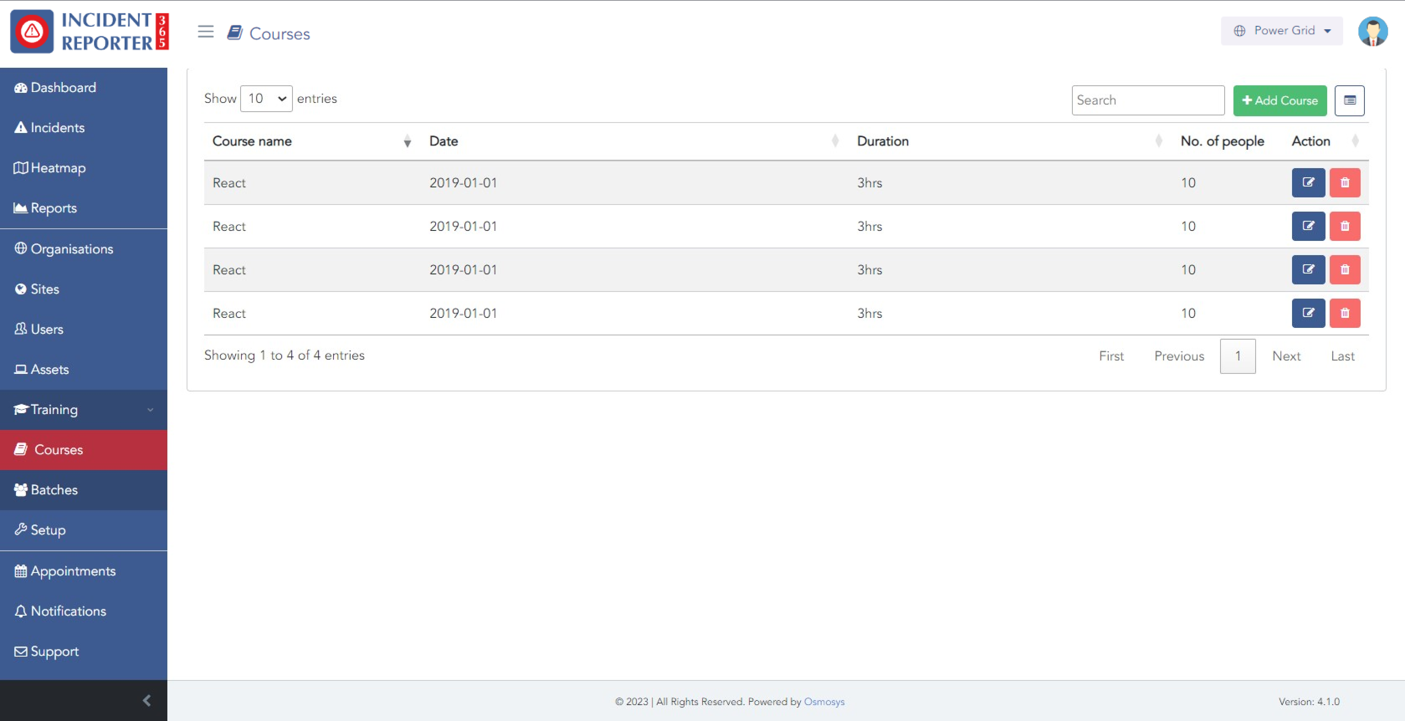This screenshot has width=1405, height=721.
Task: Open the Osmosys footer link
Action: (x=823, y=702)
